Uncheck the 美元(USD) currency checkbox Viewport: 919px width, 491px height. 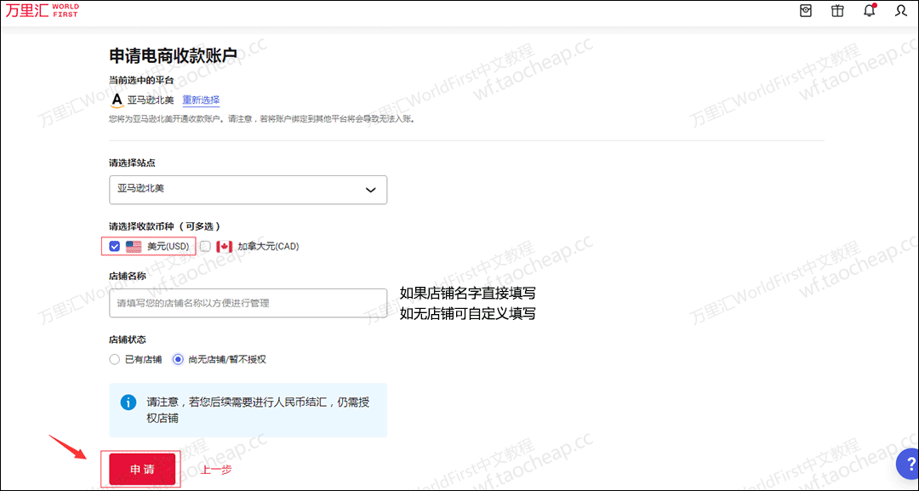pyautogui.click(x=114, y=247)
